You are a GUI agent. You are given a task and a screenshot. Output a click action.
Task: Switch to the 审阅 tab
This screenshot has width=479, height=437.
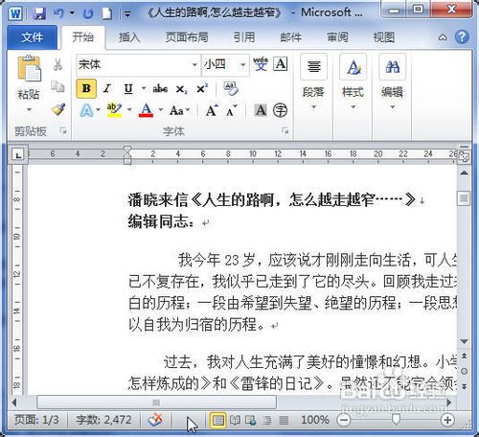337,37
